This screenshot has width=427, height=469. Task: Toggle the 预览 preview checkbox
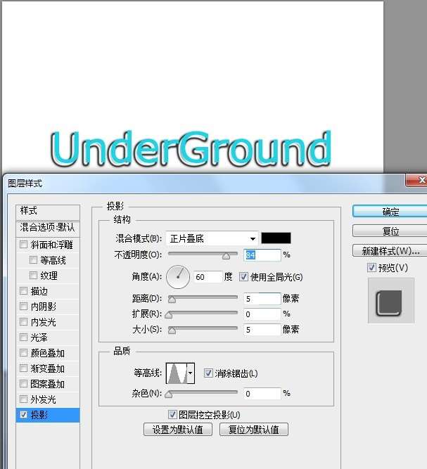pyautogui.click(x=371, y=267)
